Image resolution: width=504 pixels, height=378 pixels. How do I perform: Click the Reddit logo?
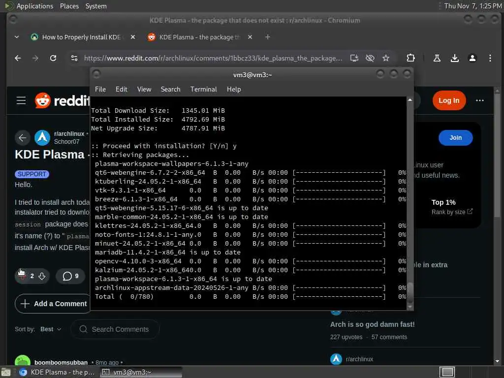point(63,100)
